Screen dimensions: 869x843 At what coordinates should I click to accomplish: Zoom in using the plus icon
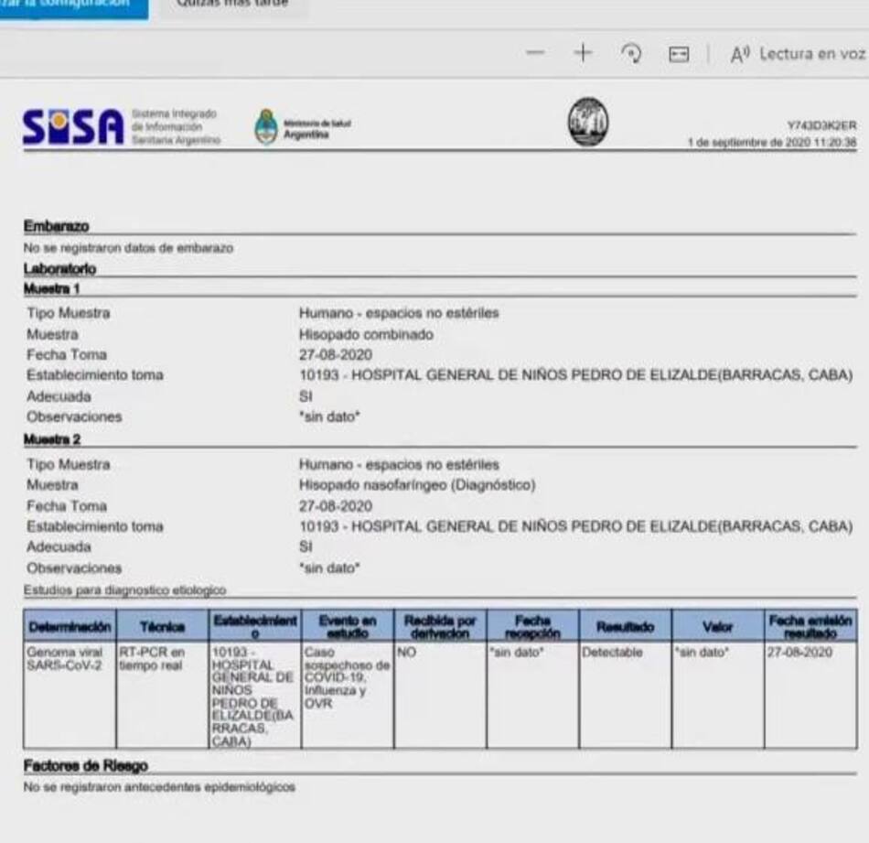pyautogui.click(x=581, y=54)
